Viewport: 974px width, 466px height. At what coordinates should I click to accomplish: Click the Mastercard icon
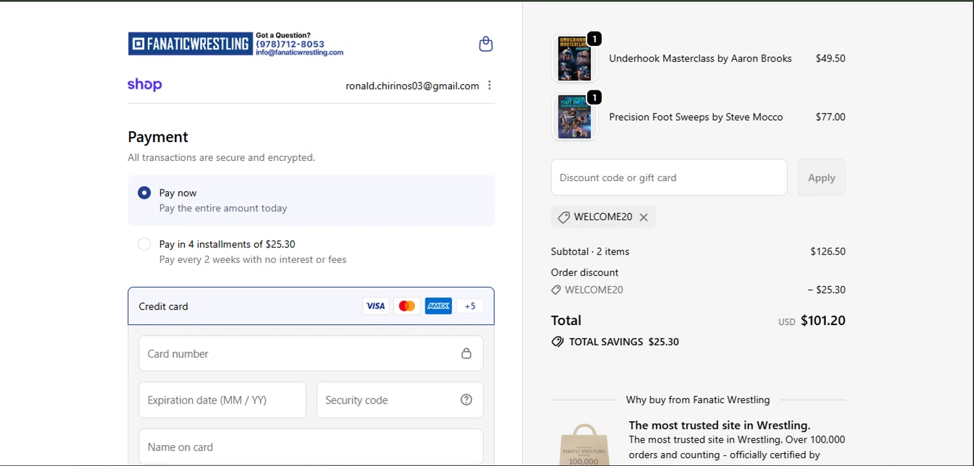[407, 306]
